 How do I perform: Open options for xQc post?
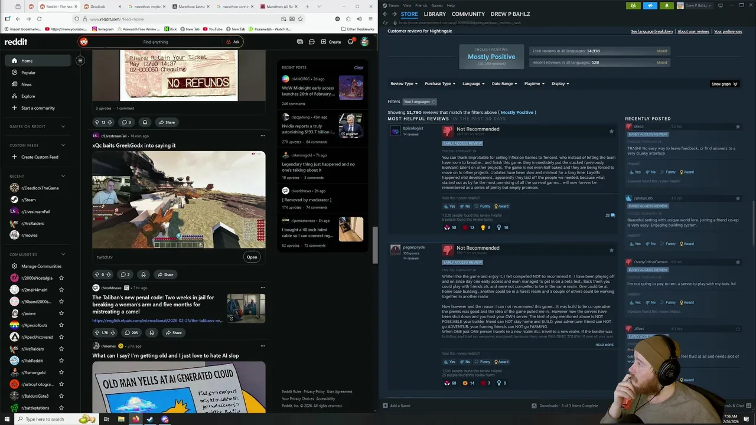pyautogui.click(x=263, y=136)
